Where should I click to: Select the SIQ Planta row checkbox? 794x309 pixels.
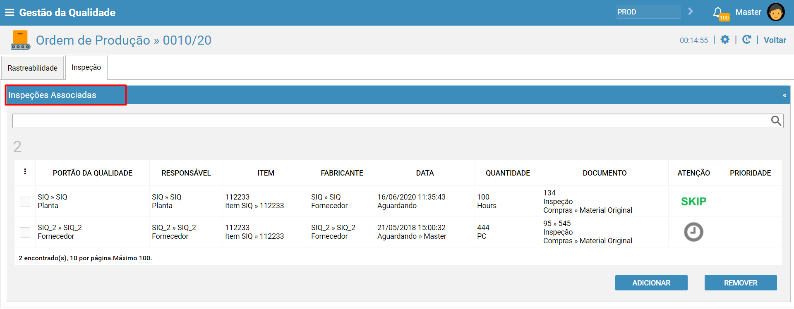[x=25, y=202]
